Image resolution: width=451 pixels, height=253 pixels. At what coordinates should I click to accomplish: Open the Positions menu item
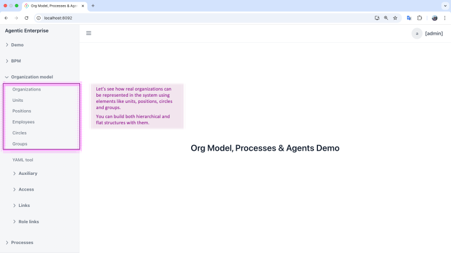point(21,111)
